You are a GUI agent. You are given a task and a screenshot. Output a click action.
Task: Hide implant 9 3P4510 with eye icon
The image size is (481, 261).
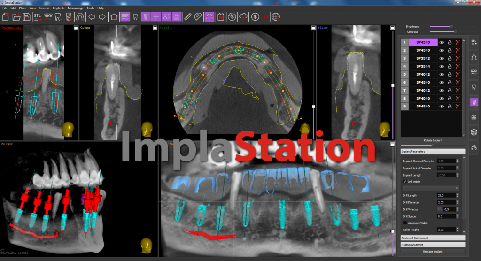[442, 107]
